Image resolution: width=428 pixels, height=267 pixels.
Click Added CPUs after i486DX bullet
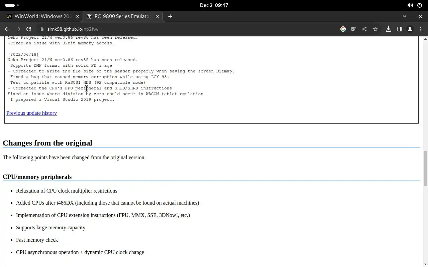coord(107,203)
